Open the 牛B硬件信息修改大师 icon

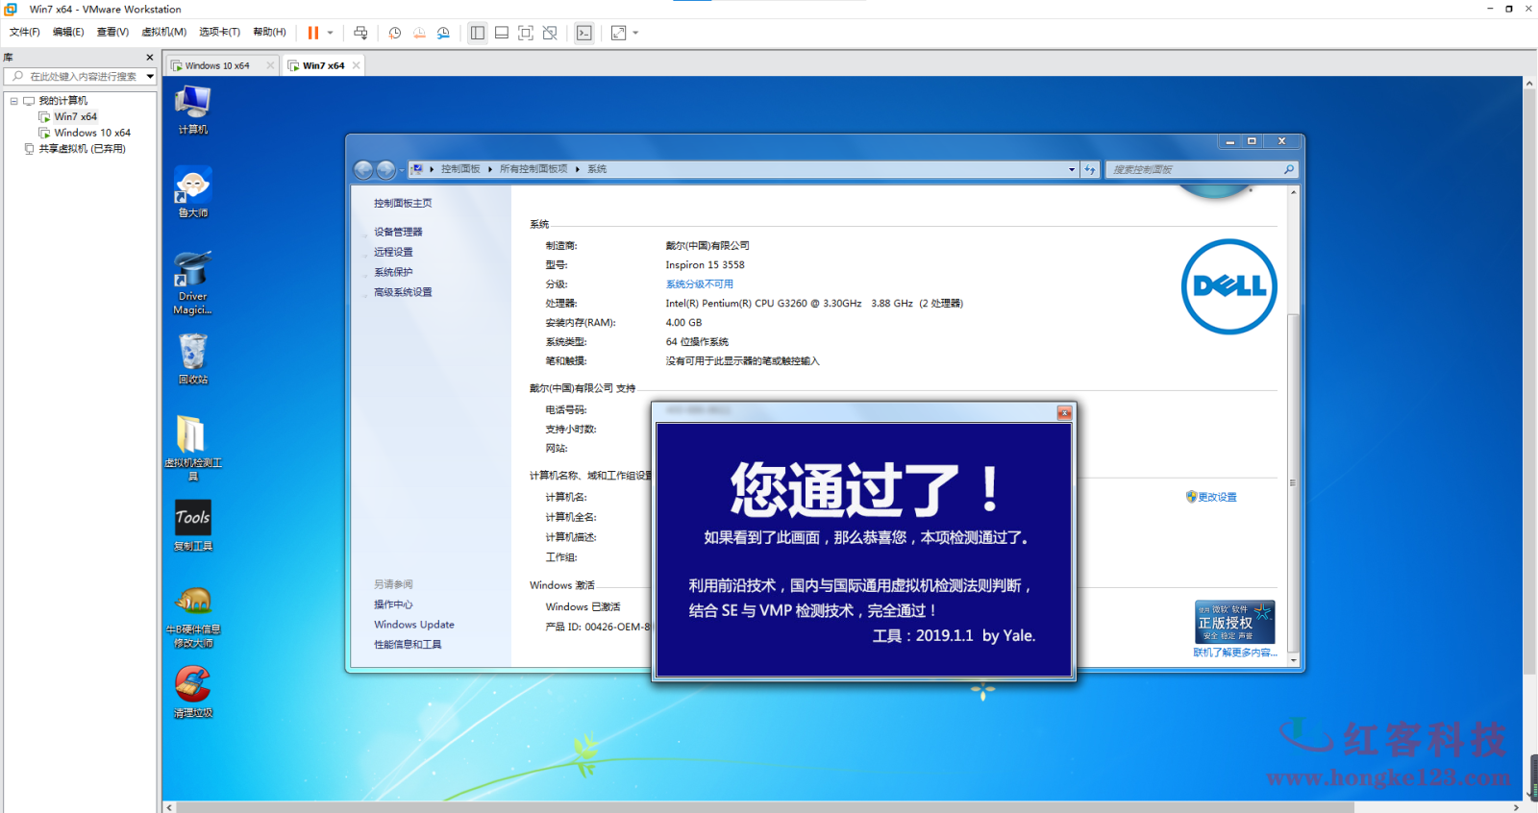click(x=192, y=617)
